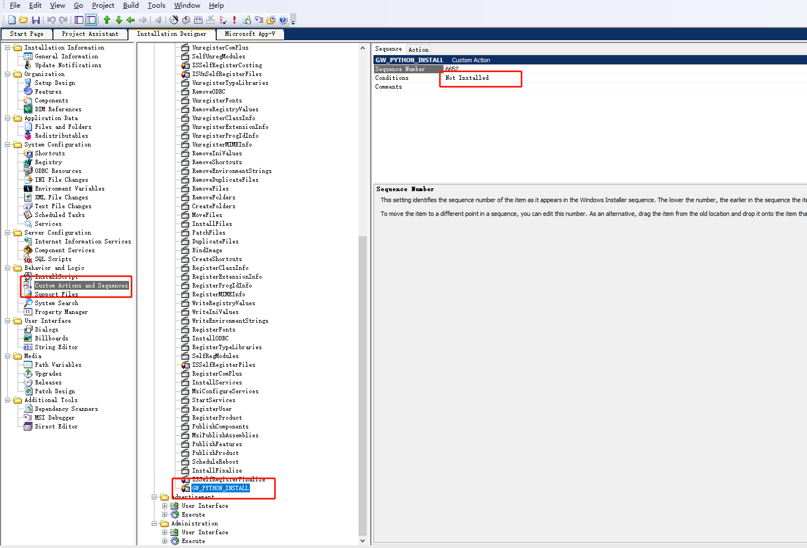Navigate back using the green left arrow
The image size is (807, 548).
pyautogui.click(x=131, y=20)
